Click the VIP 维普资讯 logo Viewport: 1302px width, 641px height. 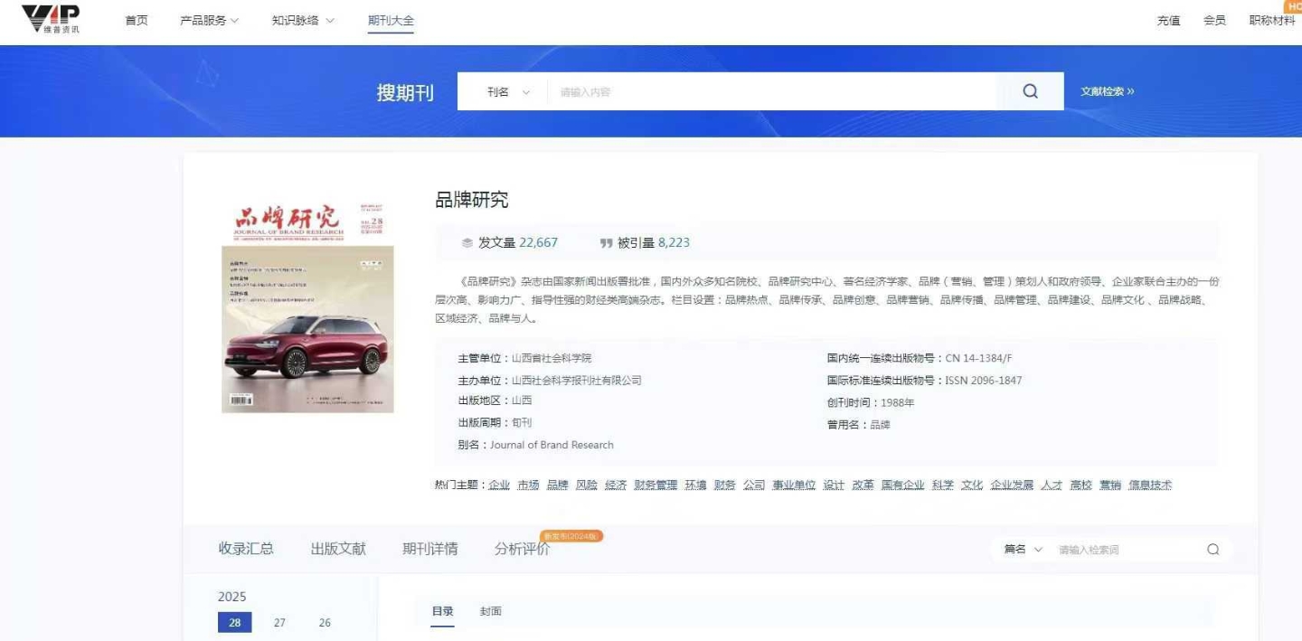pyautogui.click(x=50, y=19)
